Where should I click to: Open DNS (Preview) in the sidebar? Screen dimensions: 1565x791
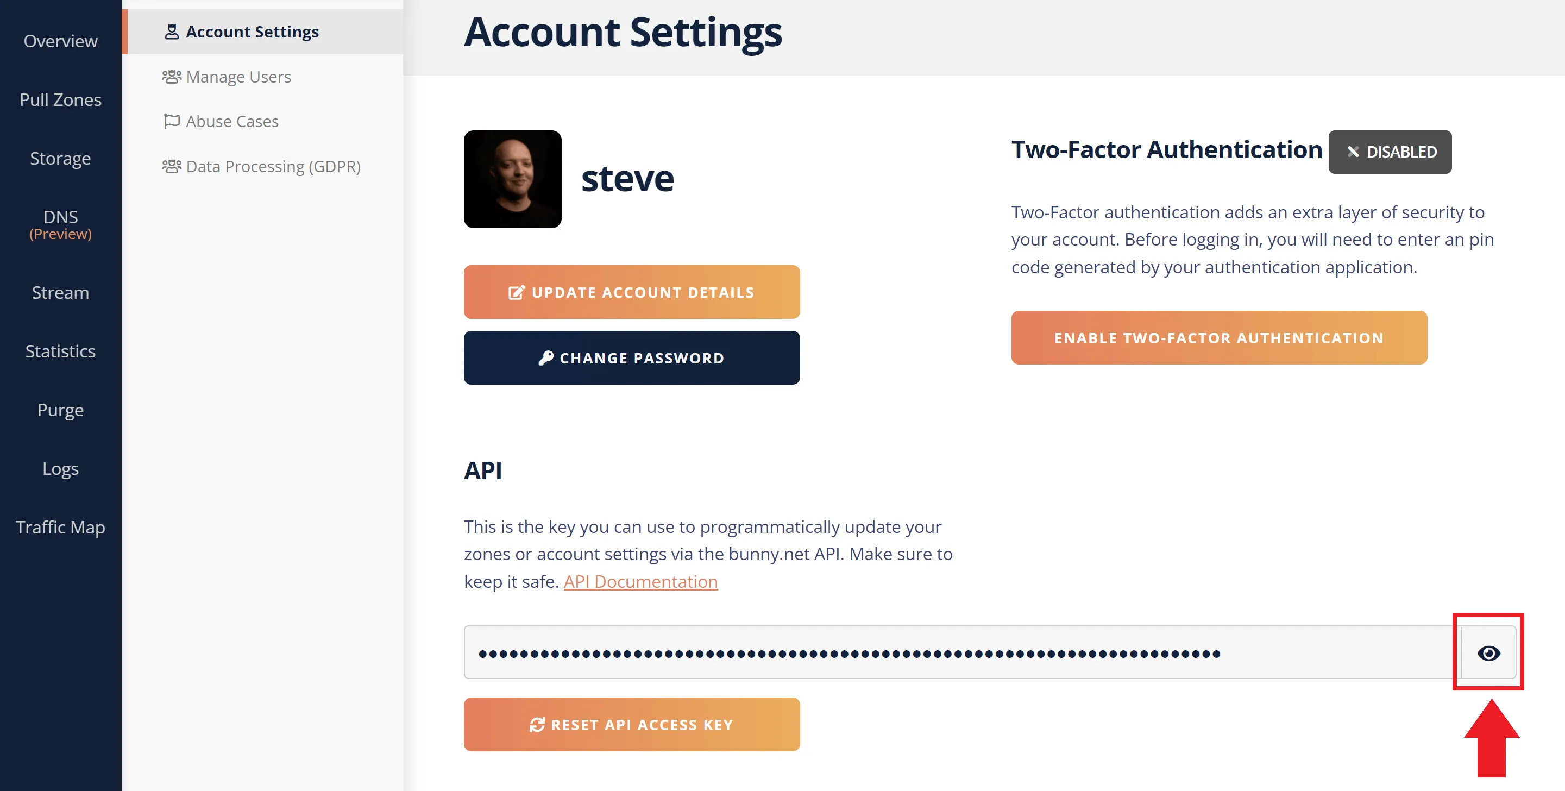click(x=60, y=224)
